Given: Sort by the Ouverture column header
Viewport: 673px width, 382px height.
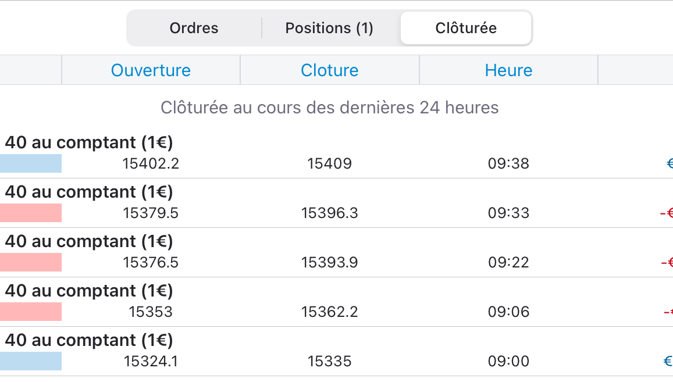Looking at the screenshot, I should (x=151, y=70).
